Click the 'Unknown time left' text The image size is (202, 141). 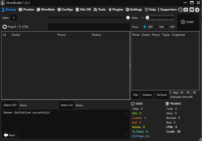coord(181,97)
